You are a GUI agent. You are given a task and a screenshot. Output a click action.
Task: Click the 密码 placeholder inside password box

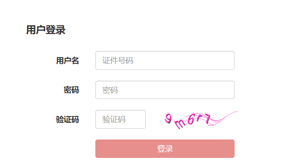(x=110, y=90)
